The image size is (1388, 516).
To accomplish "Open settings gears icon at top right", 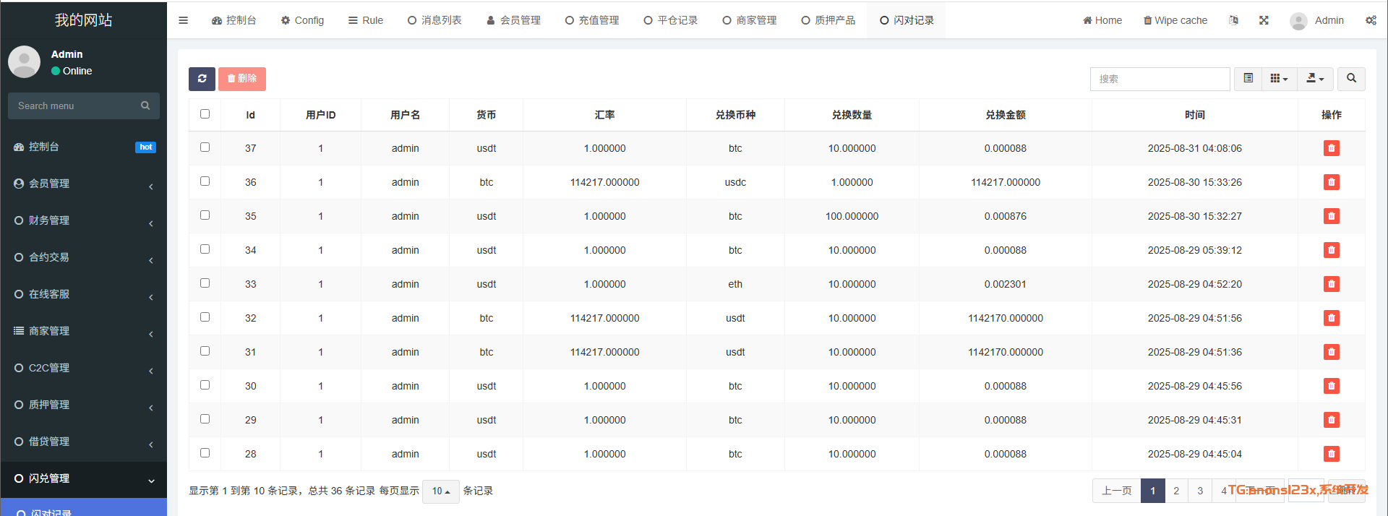I will click(x=1370, y=20).
